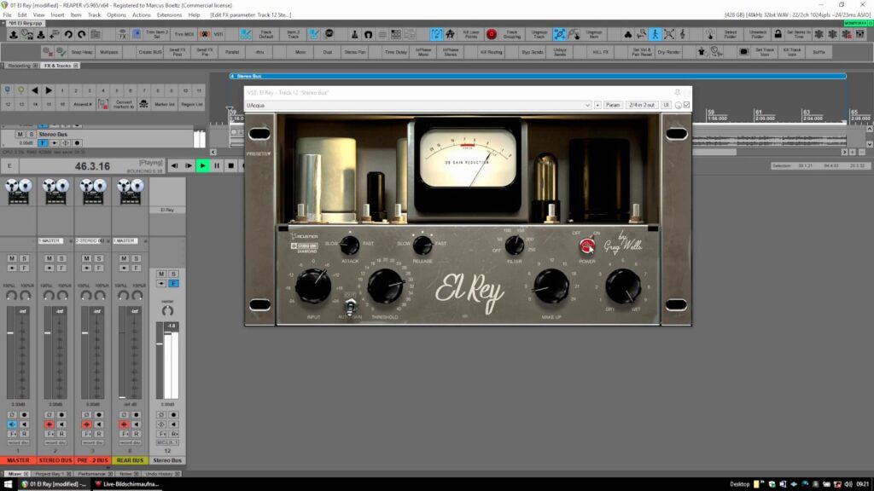Click the save project icon at toolbar start
This screenshot has height=491, width=874.
pos(14,34)
